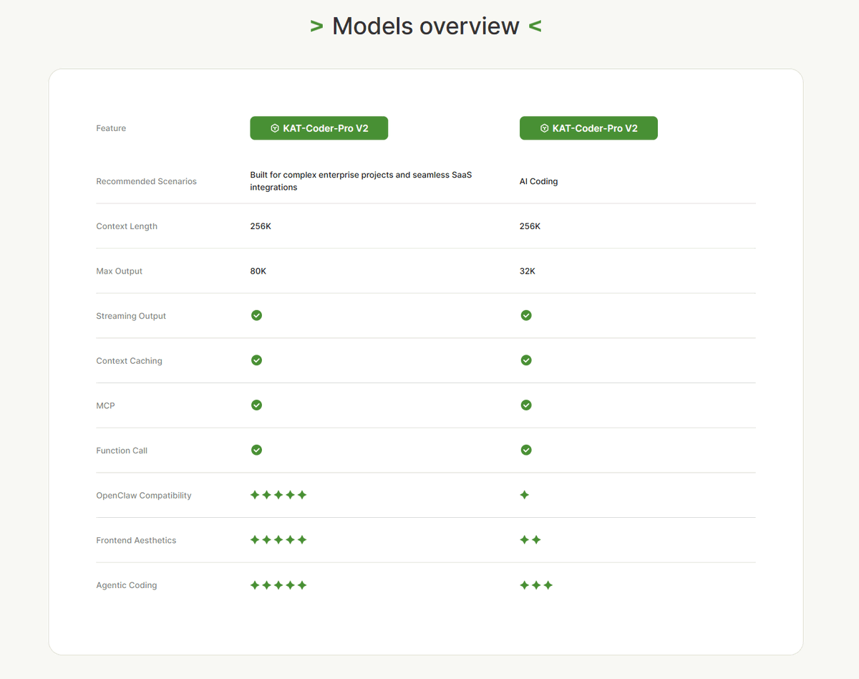Click the Streaming Output row label
The height and width of the screenshot is (679, 859).
tap(131, 316)
